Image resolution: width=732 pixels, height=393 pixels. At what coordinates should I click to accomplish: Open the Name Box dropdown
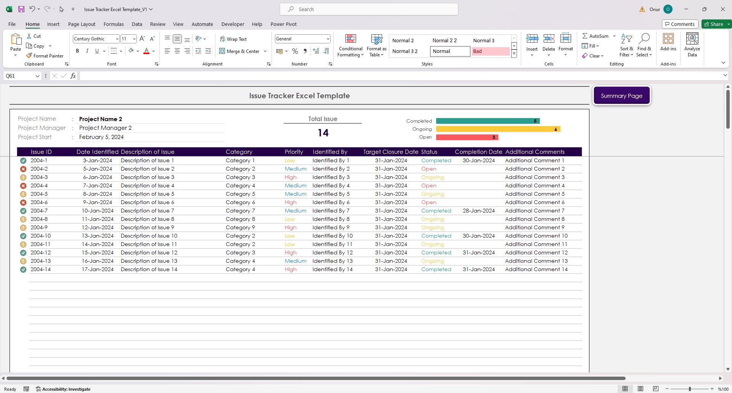click(37, 76)
